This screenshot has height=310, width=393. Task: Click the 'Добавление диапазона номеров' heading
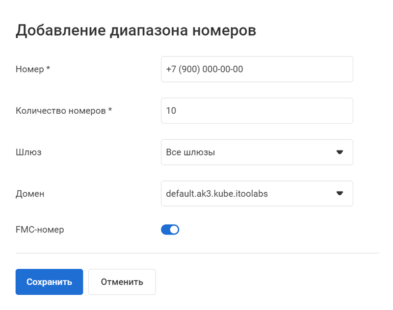click(136, 30)
